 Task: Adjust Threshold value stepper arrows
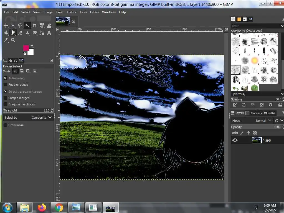point(52,110)
